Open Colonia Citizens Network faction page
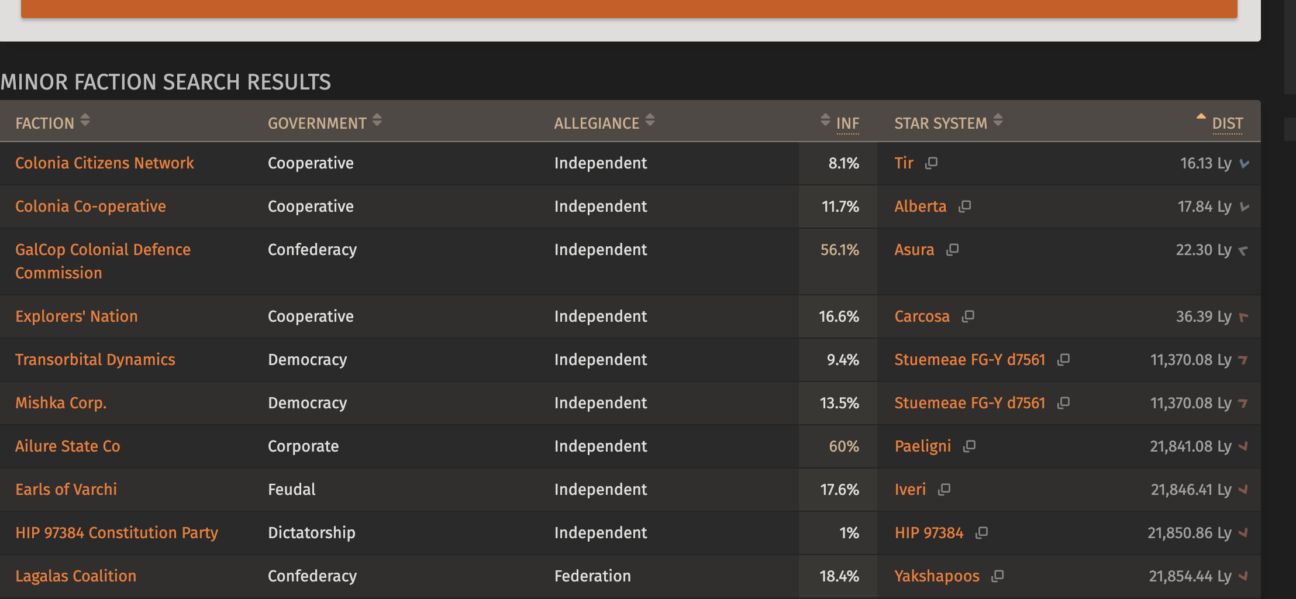This screenshot has width=1296, height=599. point(105,163)
